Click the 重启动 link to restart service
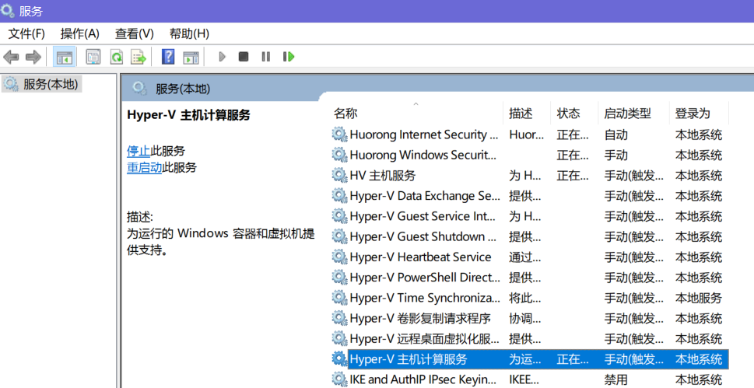 [x=144, y=168]
